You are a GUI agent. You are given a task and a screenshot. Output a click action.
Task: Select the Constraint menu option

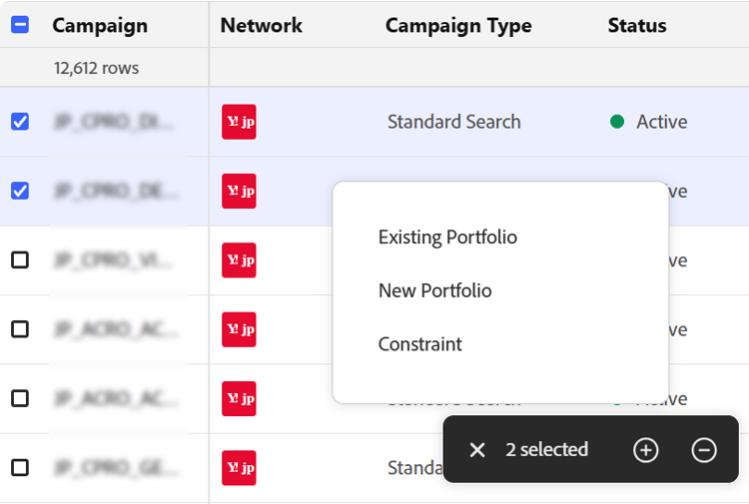[x=419, y=344]
